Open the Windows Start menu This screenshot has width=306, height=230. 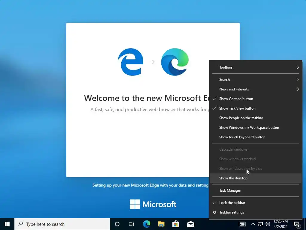coord(7,224)
